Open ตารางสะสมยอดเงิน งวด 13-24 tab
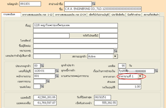The height and width of the screenshot is (108, 166). [70, 15]
